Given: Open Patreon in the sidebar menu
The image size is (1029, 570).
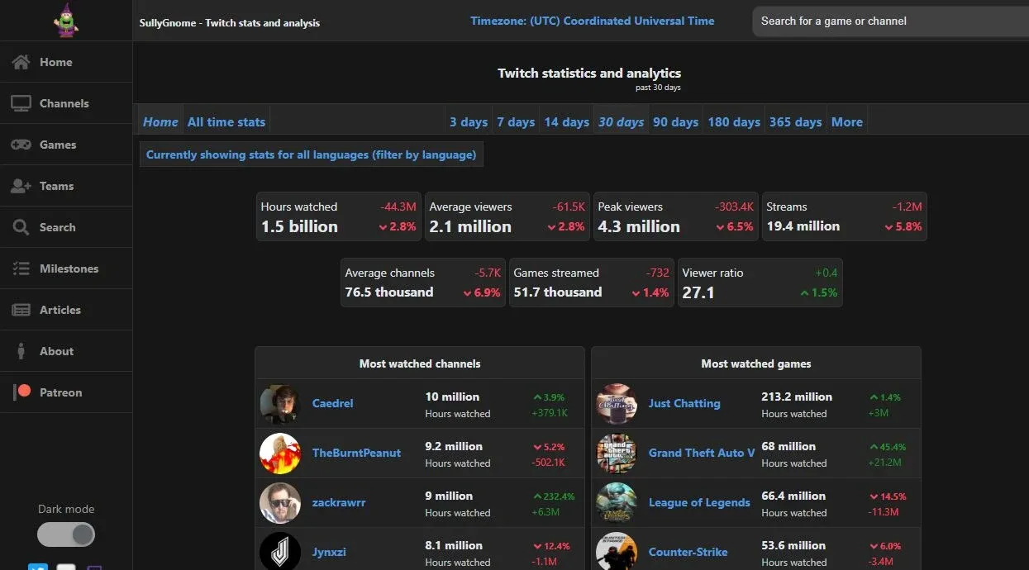Looking at the screenshot, I should click(x=66, y=392).
